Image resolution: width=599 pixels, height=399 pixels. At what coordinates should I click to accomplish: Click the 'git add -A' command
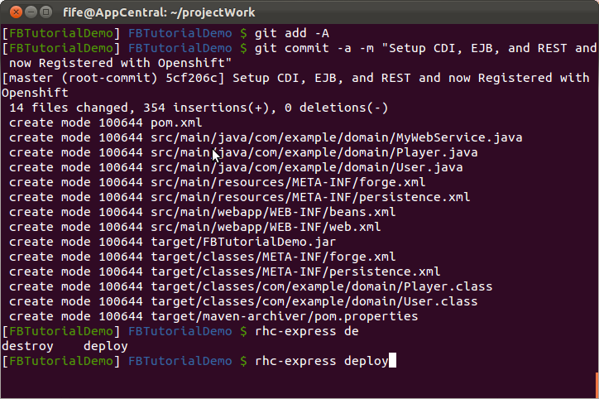pos(292,33)
